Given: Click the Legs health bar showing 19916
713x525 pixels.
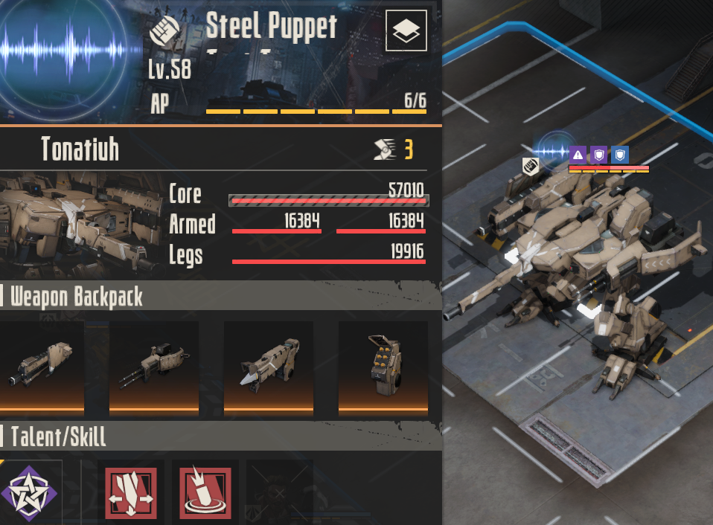Looking at the screenshot, I should (x=329, y=261).
